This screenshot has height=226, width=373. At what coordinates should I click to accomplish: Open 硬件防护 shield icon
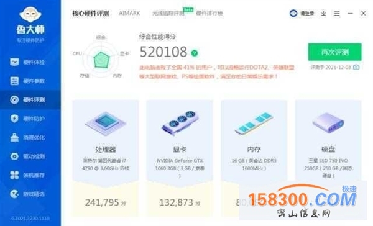[14, 119]
